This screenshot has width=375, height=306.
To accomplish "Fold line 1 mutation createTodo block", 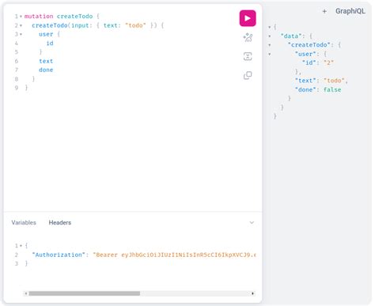I will coord(21,17).
